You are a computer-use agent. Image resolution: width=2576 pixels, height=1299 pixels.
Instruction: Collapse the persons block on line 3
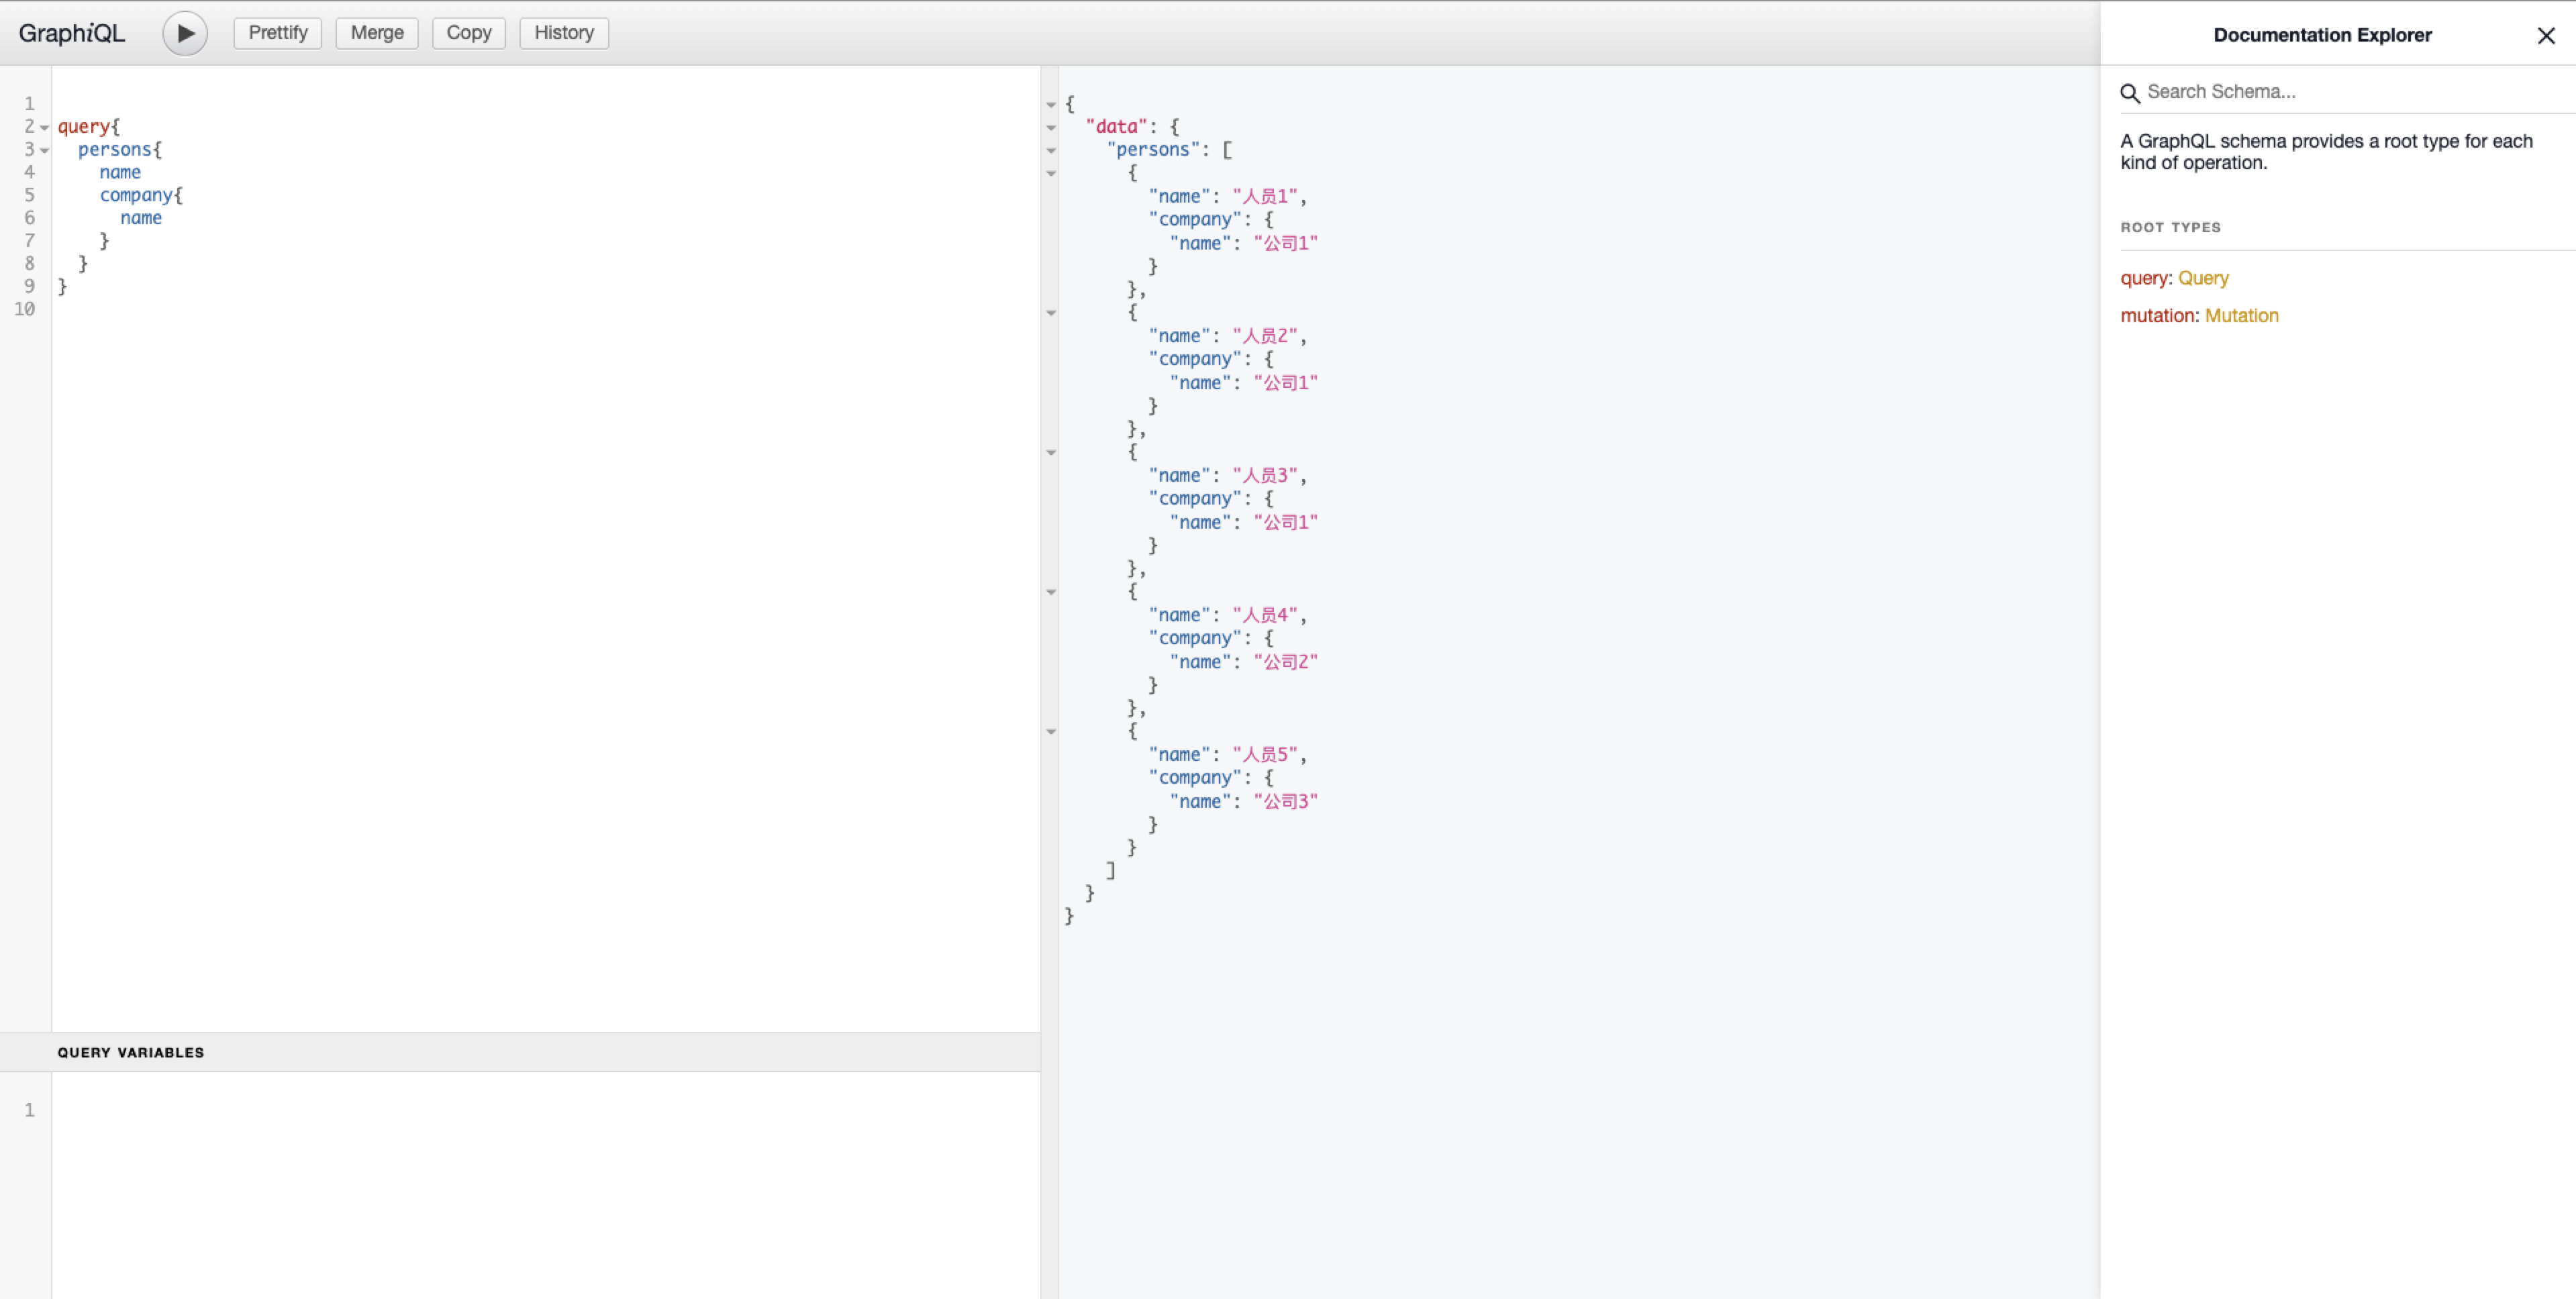coord(45,151)
